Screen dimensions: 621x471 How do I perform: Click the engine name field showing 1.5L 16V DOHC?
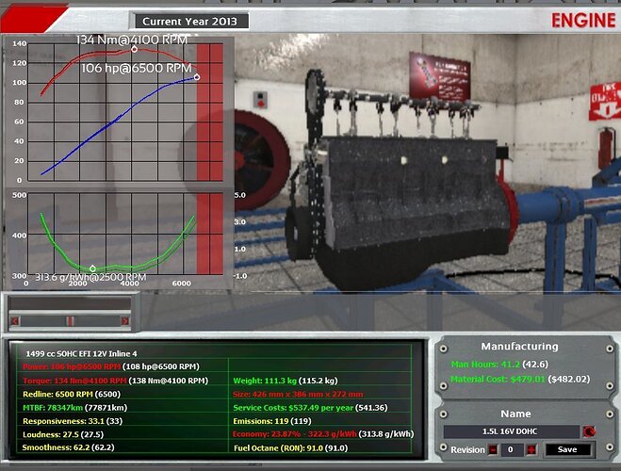pyautogui.click(x=511, y=431)
